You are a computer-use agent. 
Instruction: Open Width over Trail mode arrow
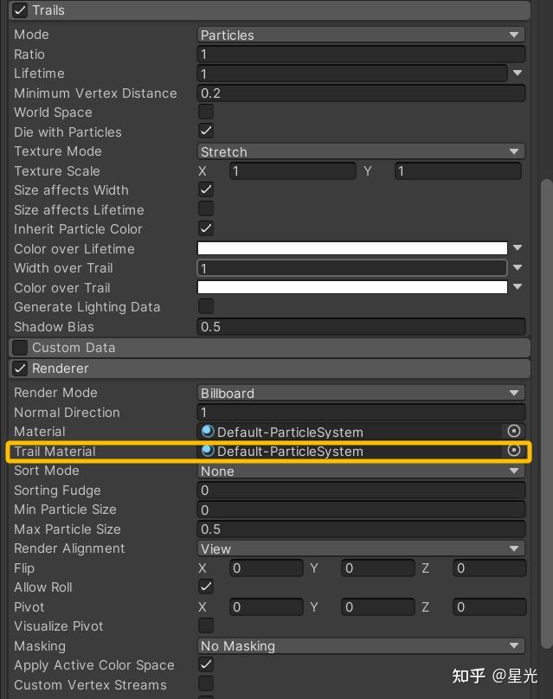pos(518,267)
